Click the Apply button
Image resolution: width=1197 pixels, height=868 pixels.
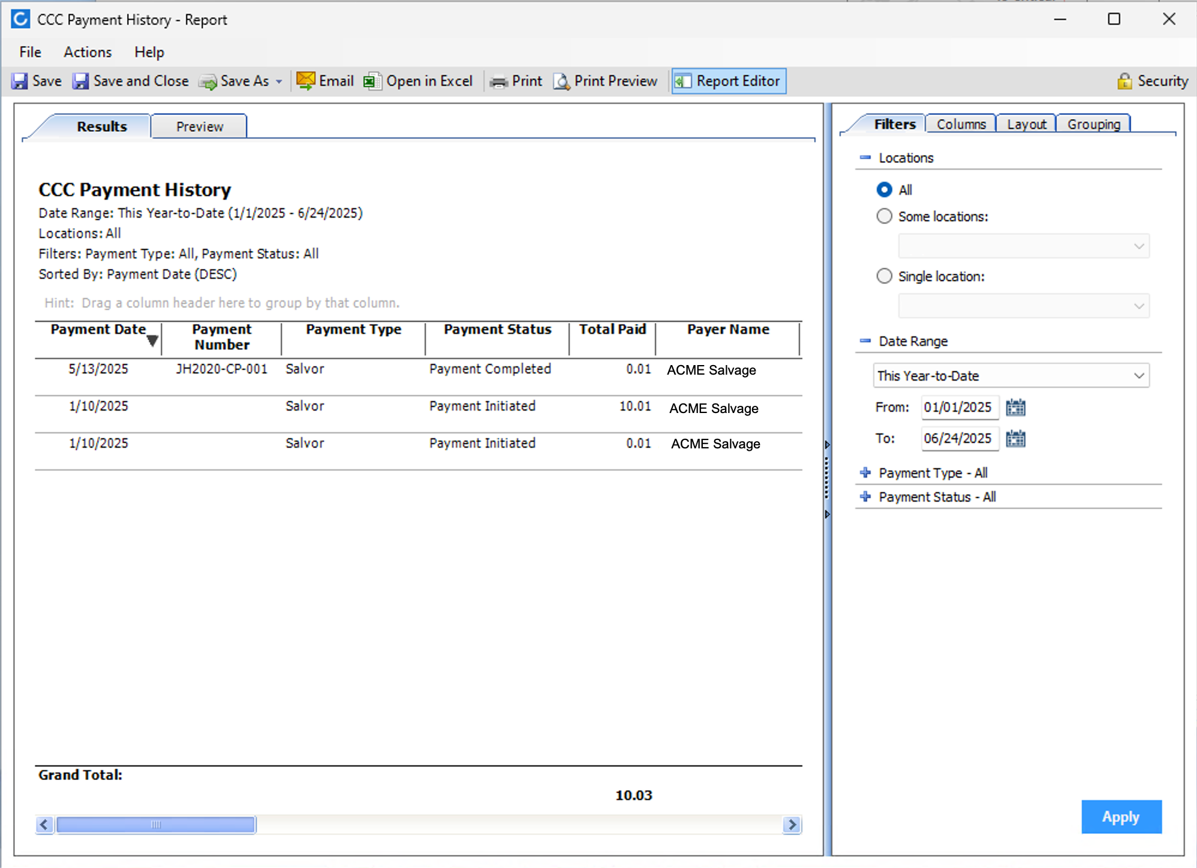(1121, 816)
